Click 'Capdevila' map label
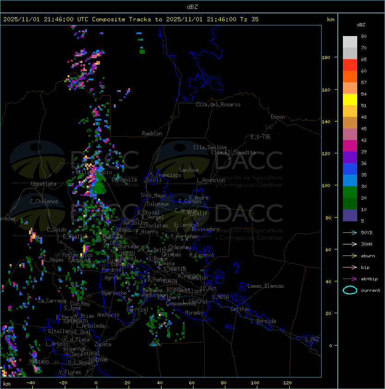Viewport: 385px width, 389px height. point(124,180)
